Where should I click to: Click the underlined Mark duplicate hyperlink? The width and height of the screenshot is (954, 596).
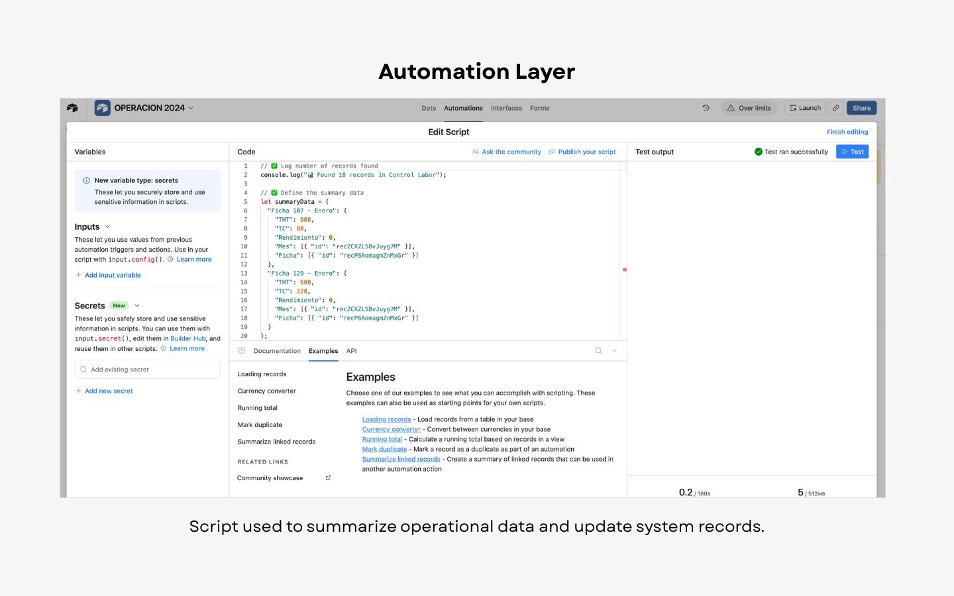tap(384, 449)
